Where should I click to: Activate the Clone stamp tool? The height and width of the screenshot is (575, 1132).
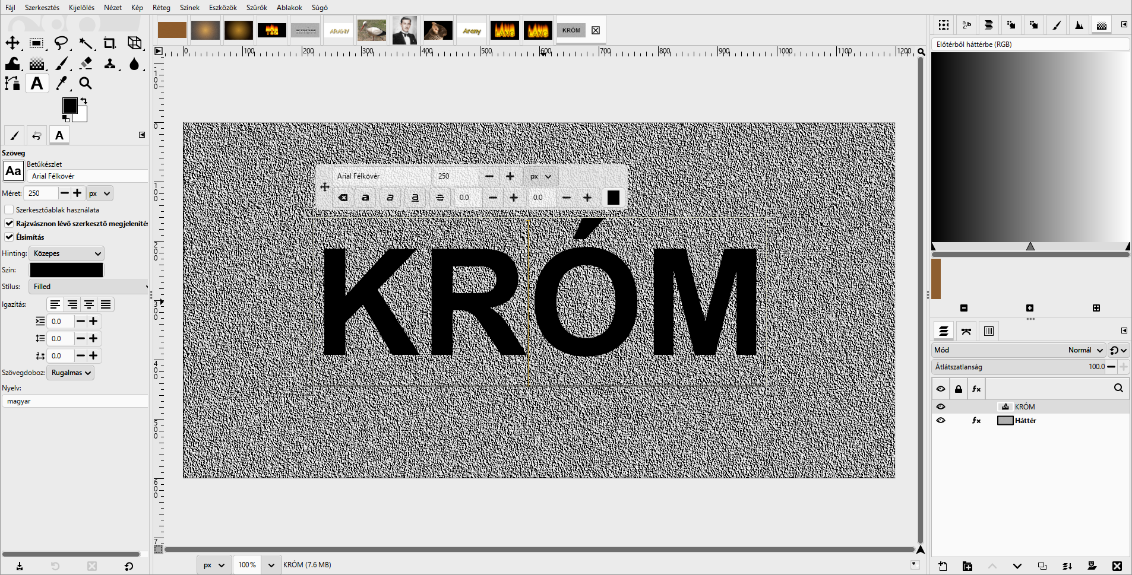pyautogui.click(x=110, y=63)
